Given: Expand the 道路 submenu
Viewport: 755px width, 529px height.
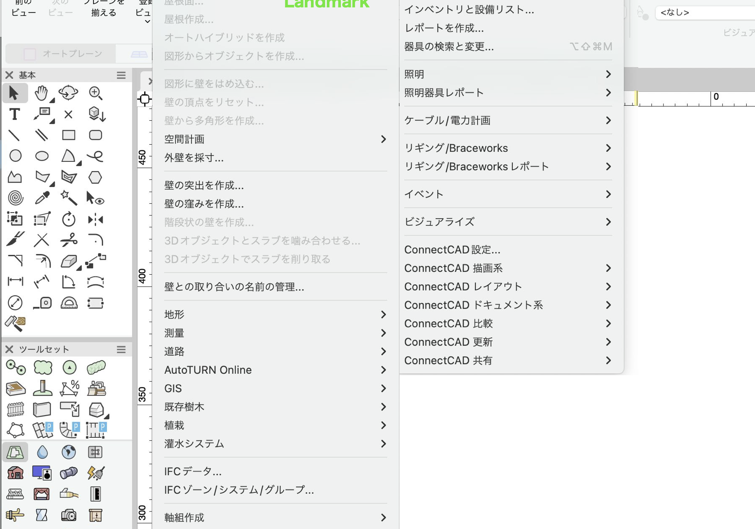Looking at the screenshot, I should (x=275, y=352).
